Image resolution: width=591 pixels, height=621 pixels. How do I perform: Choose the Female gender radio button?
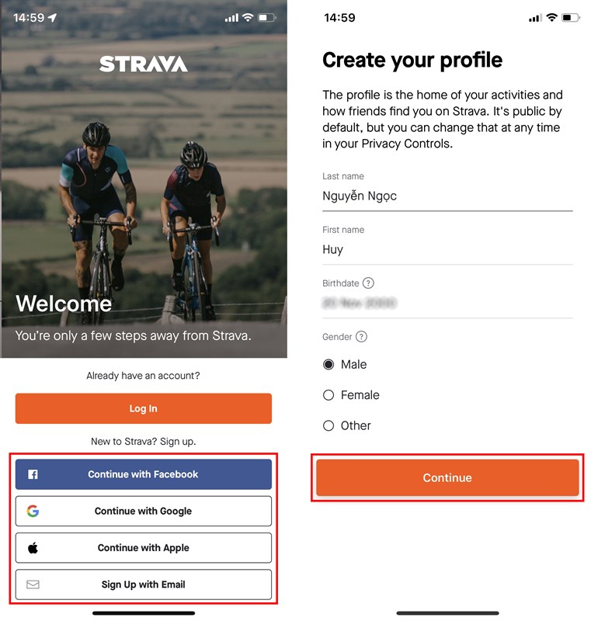point(329,395)
